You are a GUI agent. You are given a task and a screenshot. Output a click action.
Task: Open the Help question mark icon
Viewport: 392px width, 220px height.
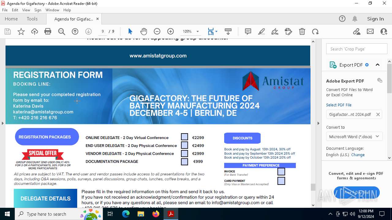coord(342,19)
